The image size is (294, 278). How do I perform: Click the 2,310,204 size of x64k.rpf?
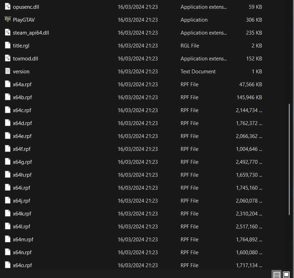249,213
